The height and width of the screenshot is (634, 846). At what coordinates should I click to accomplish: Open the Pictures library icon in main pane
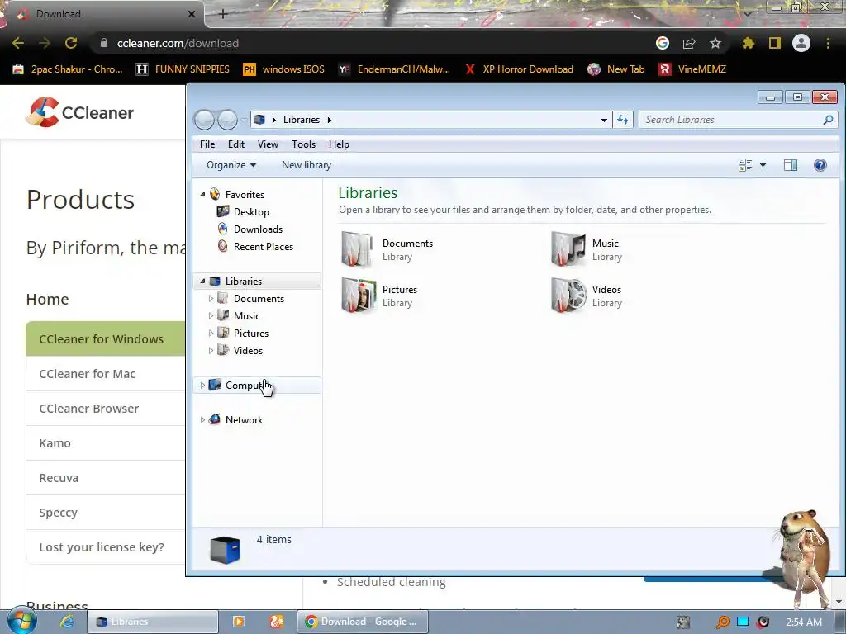tap(359, 296)
